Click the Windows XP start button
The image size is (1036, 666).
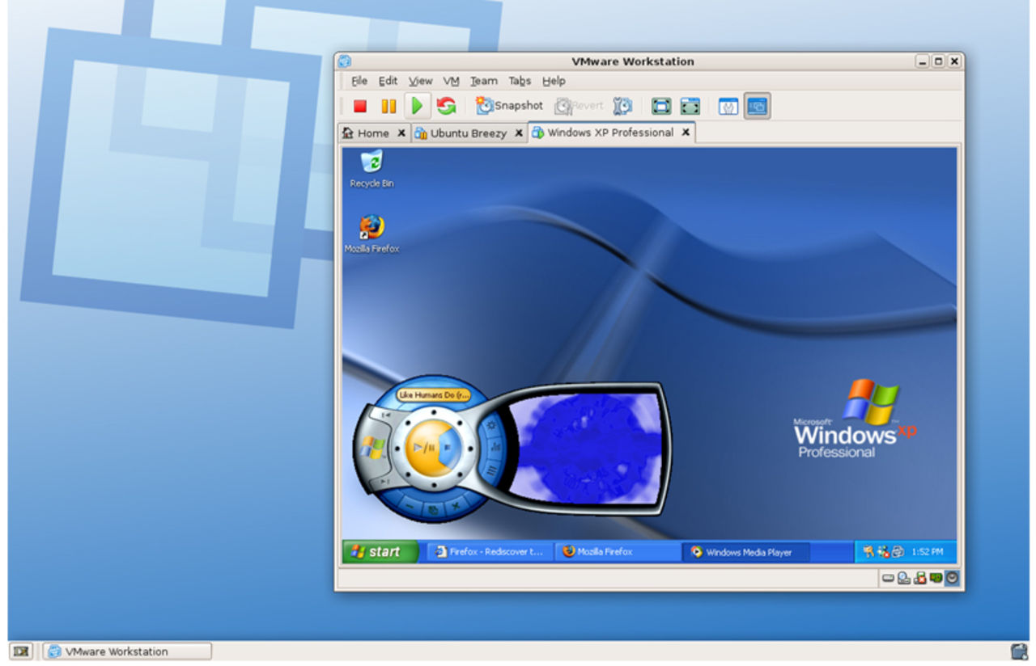click(379, 552)
